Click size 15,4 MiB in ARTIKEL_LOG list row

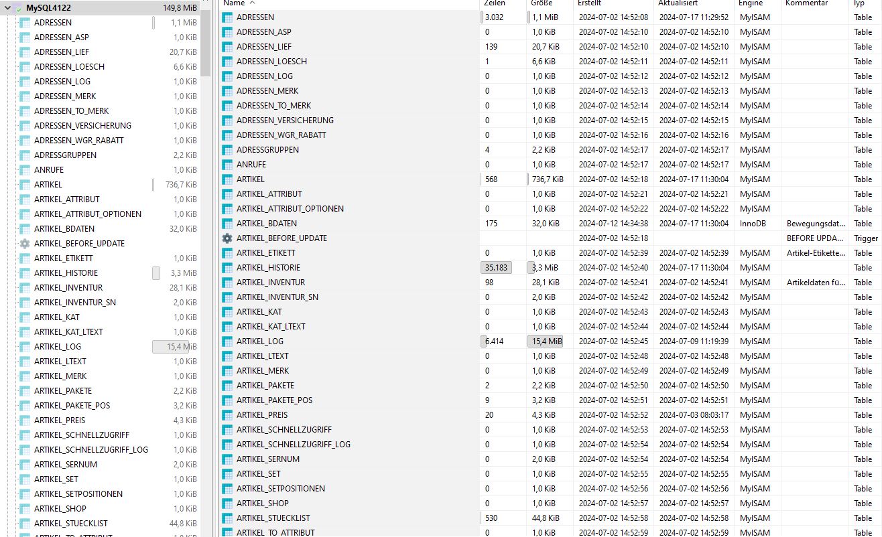point(546,341)
